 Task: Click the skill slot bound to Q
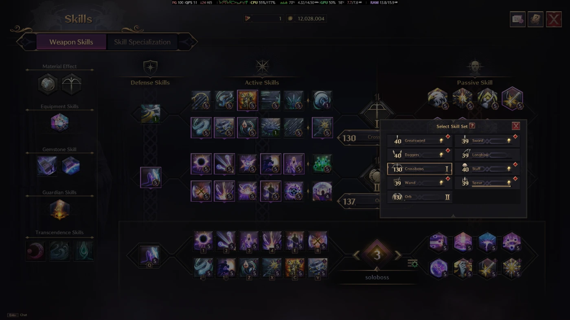(x=149, y=256)
